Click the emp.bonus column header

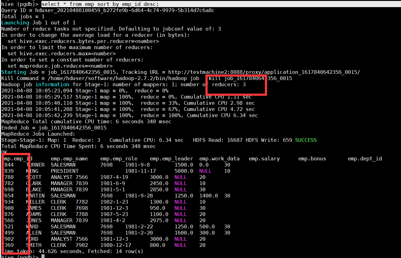pyautogui.click(x=312, y=159)
